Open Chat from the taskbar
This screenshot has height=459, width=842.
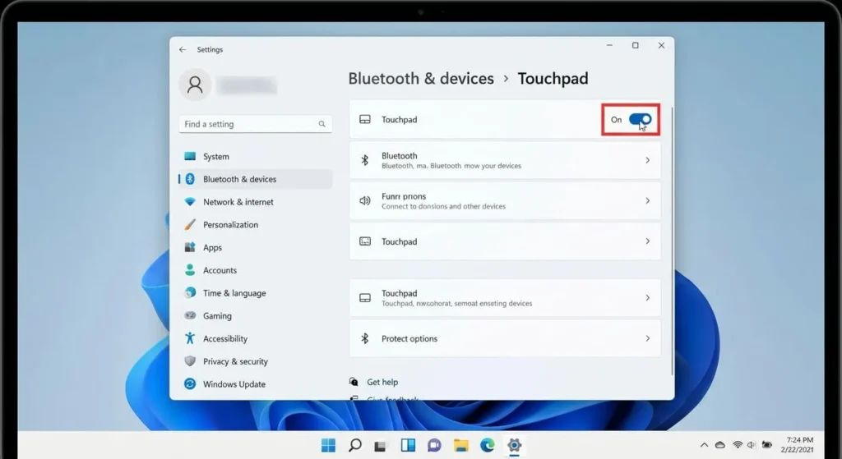pos(434,445)
